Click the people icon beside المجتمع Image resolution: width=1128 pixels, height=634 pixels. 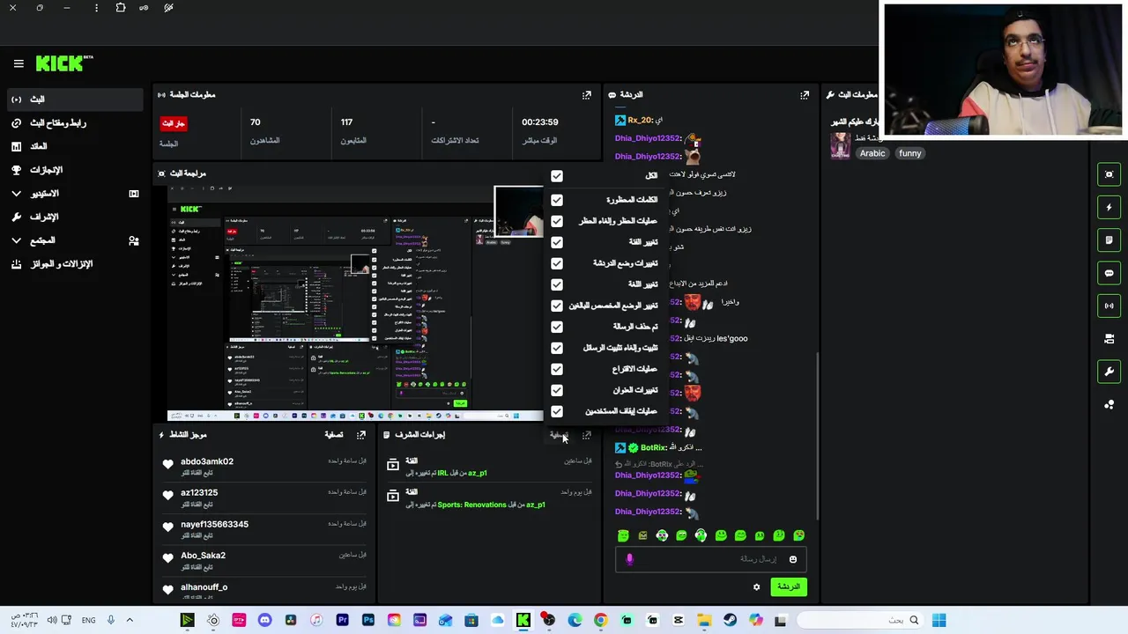pos(134,240)
